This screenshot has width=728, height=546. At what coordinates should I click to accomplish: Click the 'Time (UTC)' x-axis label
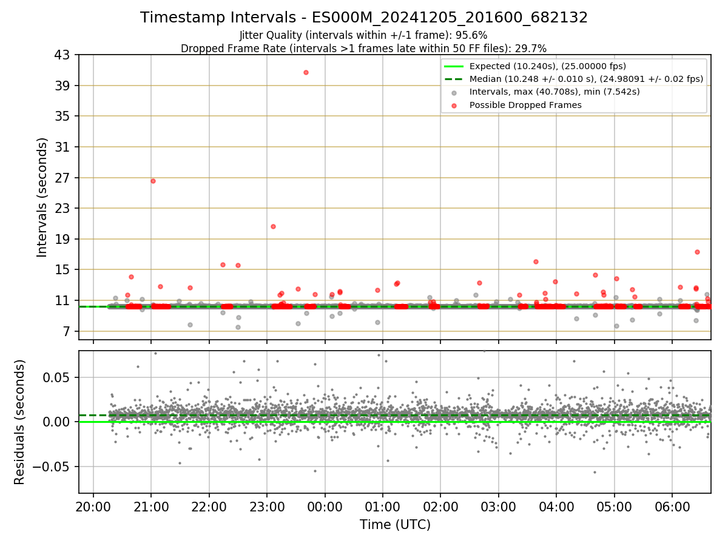395,524
